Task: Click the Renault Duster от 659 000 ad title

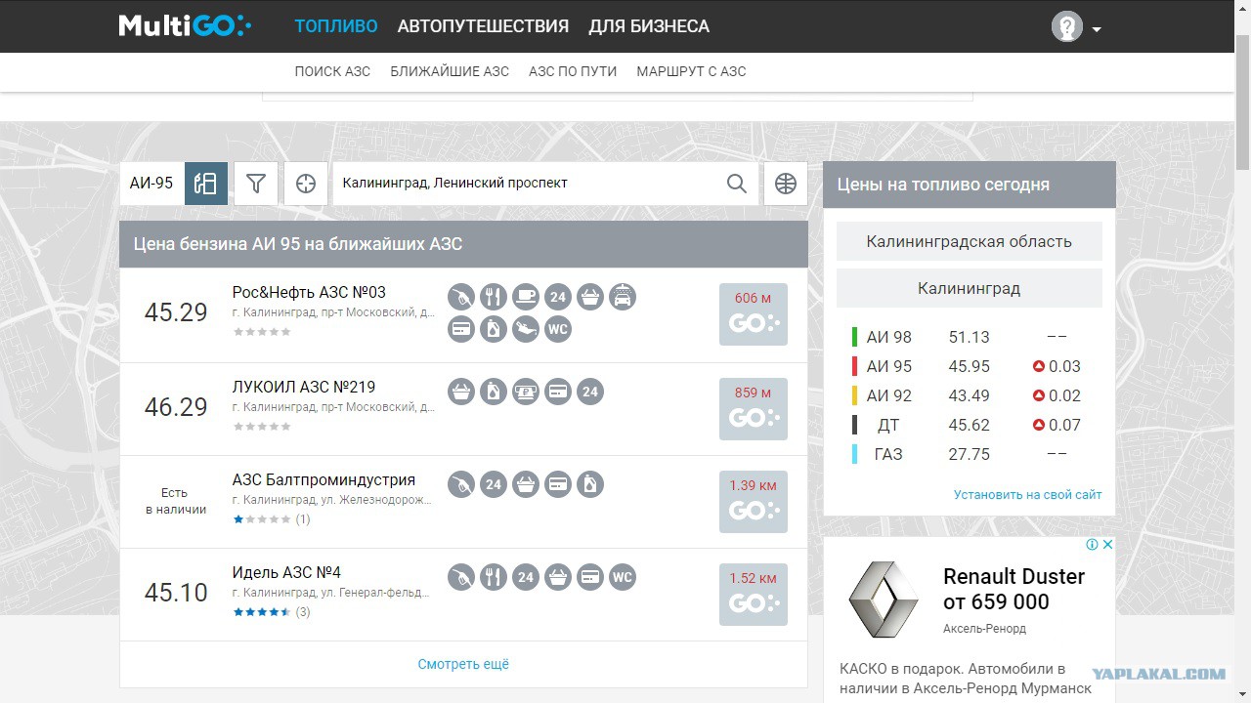Action: (x=1014, y=589)
